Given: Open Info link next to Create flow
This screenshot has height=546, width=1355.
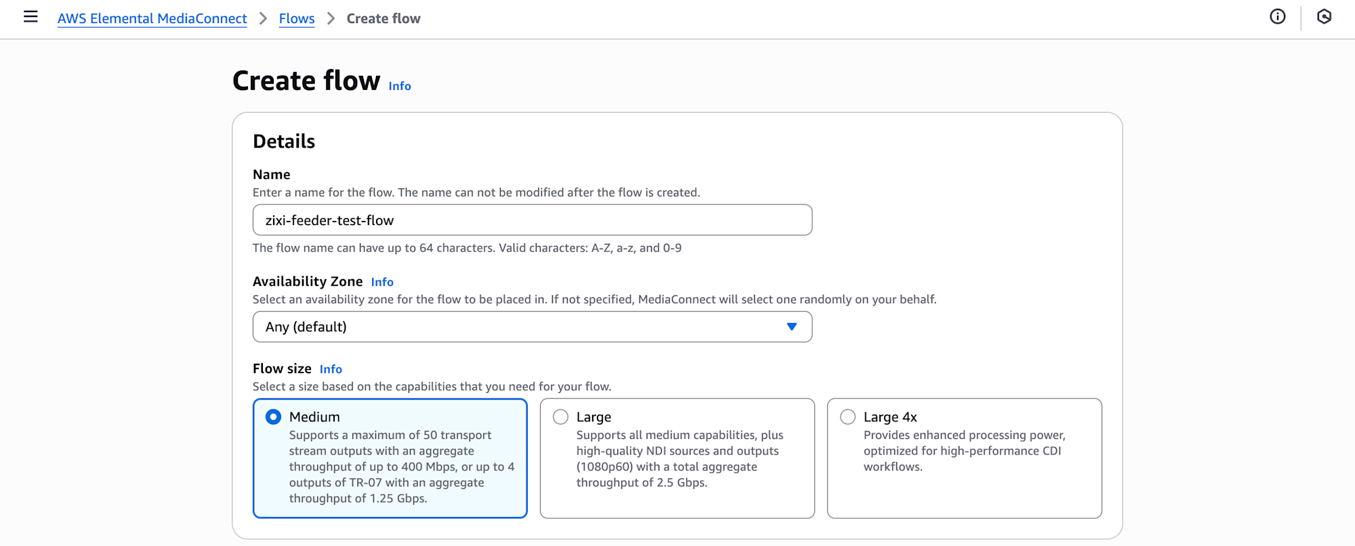Looking at the screenshot, I should 400,86.
